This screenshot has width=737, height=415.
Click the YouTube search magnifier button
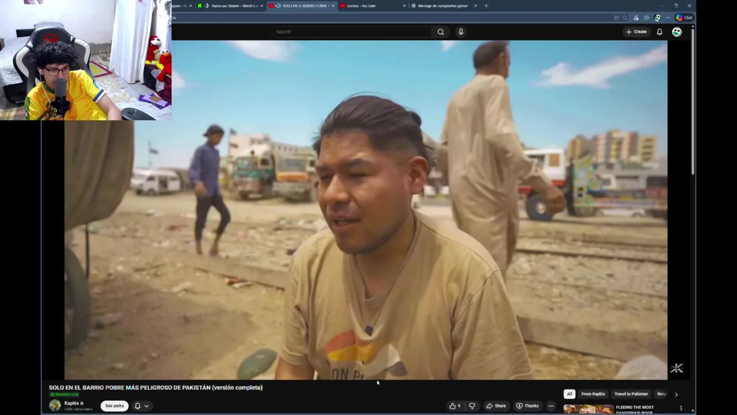click(440, 32)
